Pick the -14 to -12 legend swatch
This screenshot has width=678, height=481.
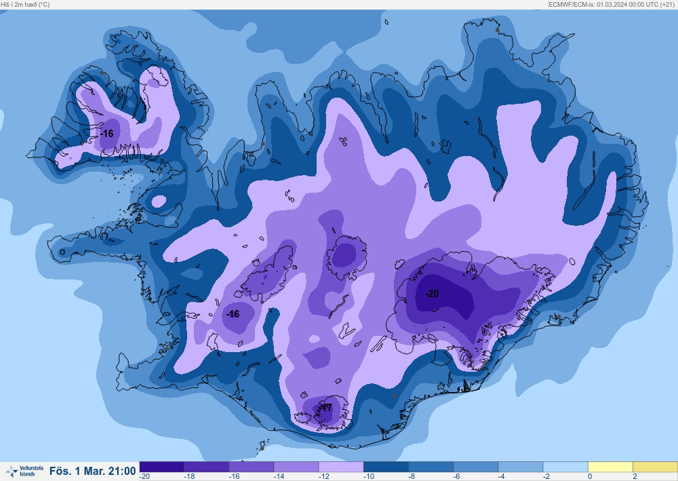(297, 467)
